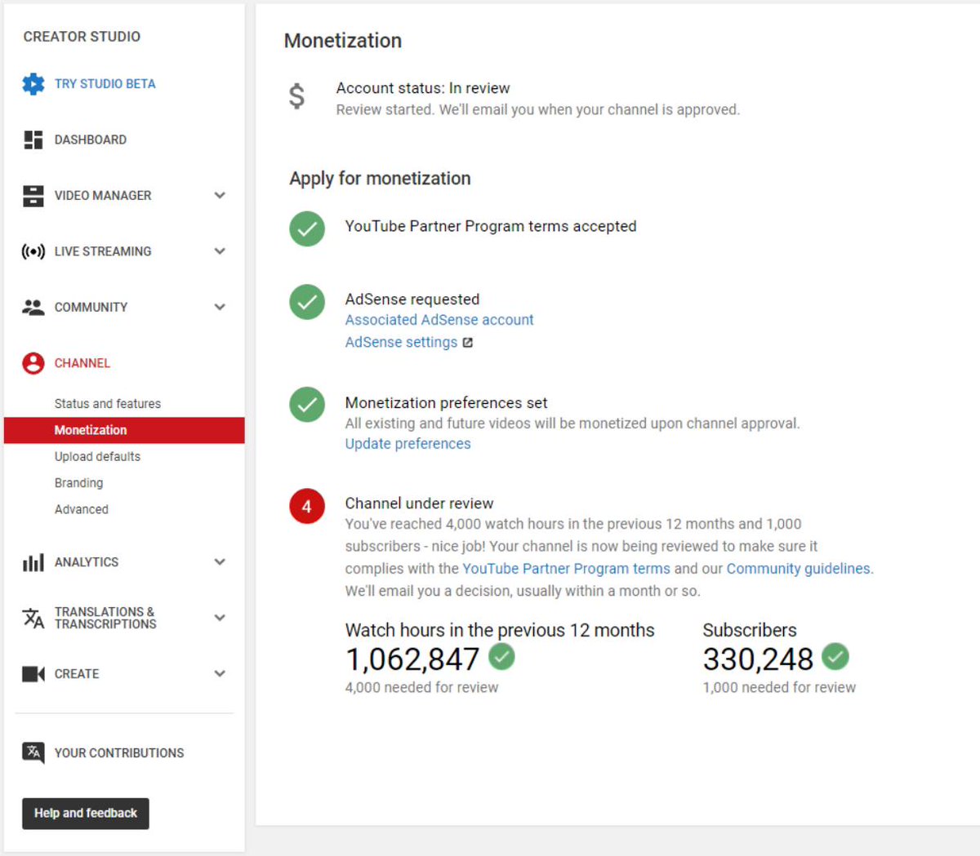Image resolution: width=980 pixels, height=856 pixels.
Task: Click the 330,248 subscribers value
Action: (x=758, y=659)
